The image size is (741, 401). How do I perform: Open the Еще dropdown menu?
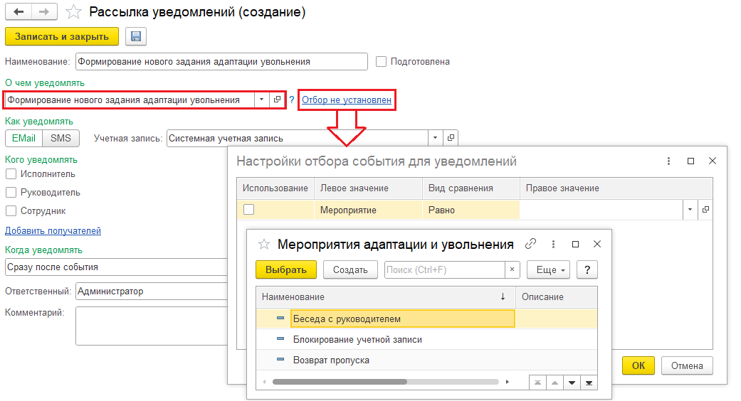tap(548, 270)
